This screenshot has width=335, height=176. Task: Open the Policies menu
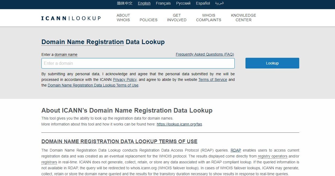pyautogui.click(x=148, y=20)
